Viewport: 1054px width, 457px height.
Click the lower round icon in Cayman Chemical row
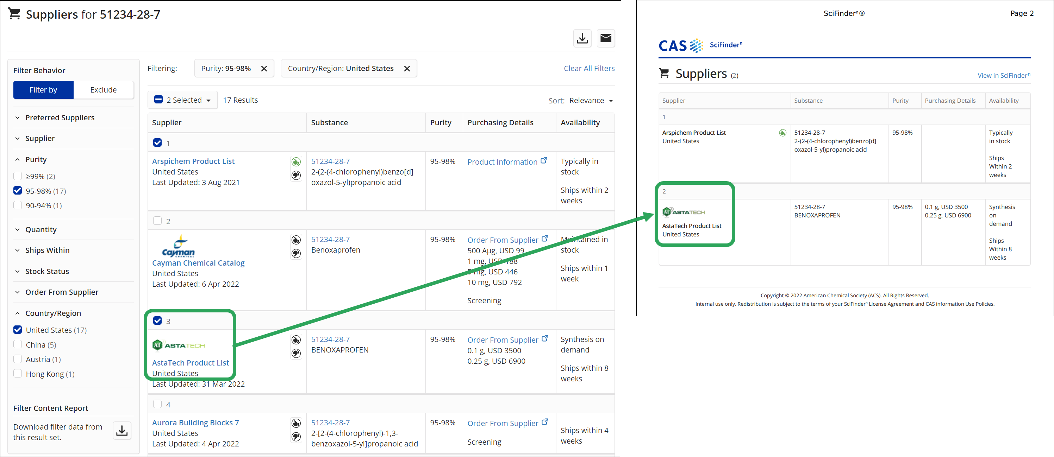click(x=296, y=254)
